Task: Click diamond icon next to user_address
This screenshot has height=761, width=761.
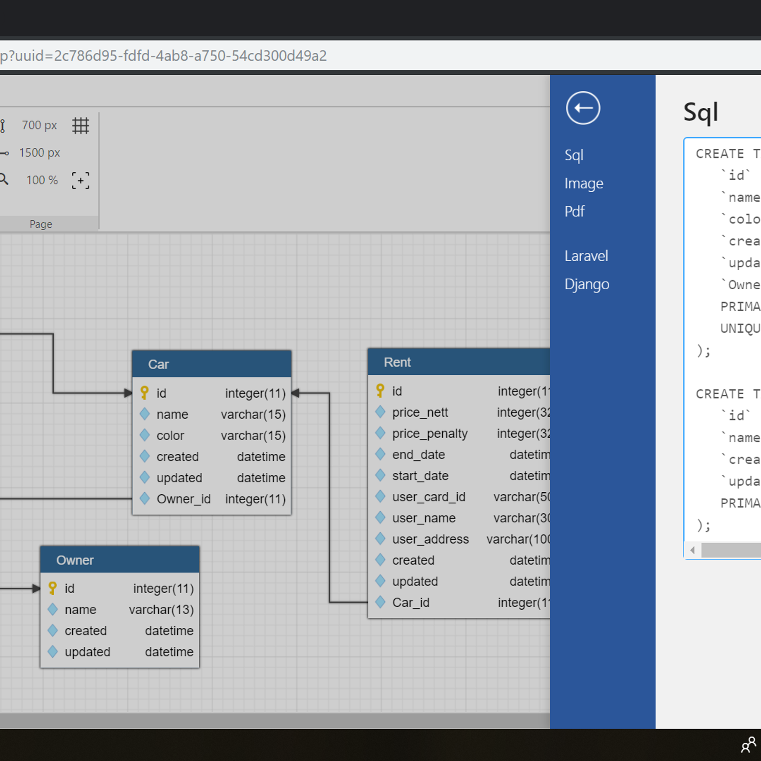Action: pos(380,538)
